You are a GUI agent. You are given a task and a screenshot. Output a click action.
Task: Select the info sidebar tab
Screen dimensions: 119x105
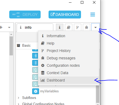(35, 27)
